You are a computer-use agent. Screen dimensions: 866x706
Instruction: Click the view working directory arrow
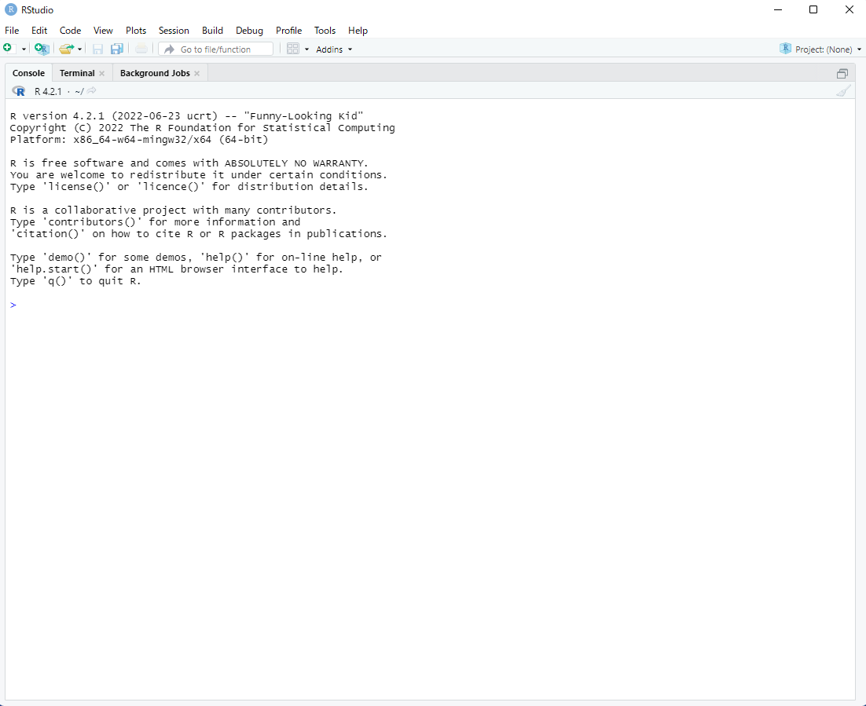92,90
